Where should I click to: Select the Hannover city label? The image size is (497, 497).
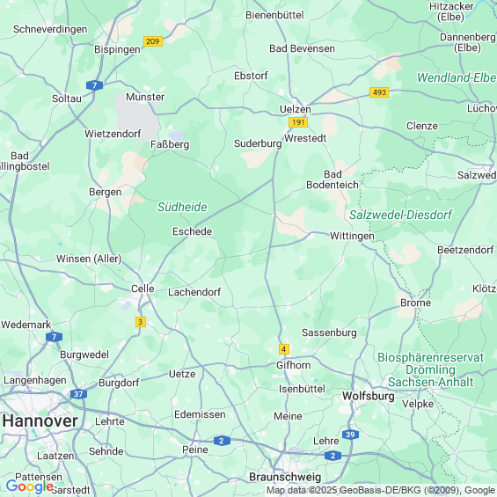click(x=40, y=421)
